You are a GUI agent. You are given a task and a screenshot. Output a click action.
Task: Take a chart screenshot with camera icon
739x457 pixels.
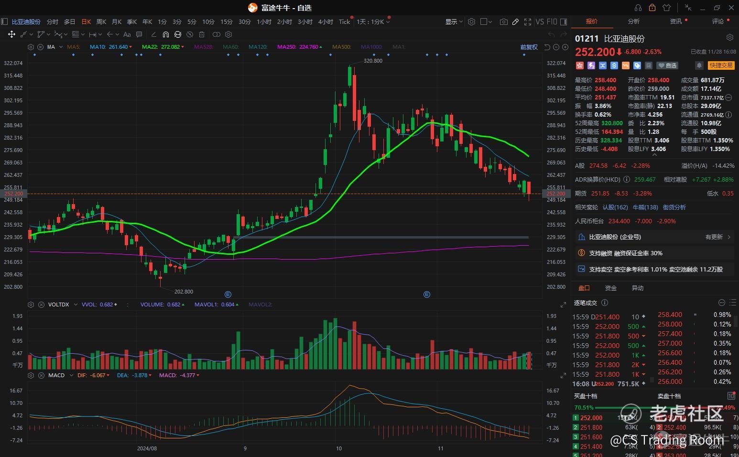[x=504, y=22]
